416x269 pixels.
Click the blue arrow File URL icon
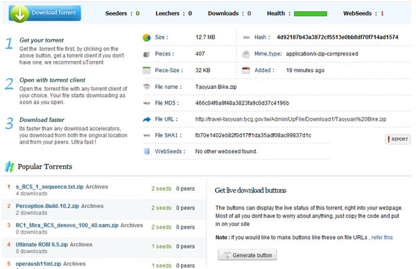[x=146, y=119]
